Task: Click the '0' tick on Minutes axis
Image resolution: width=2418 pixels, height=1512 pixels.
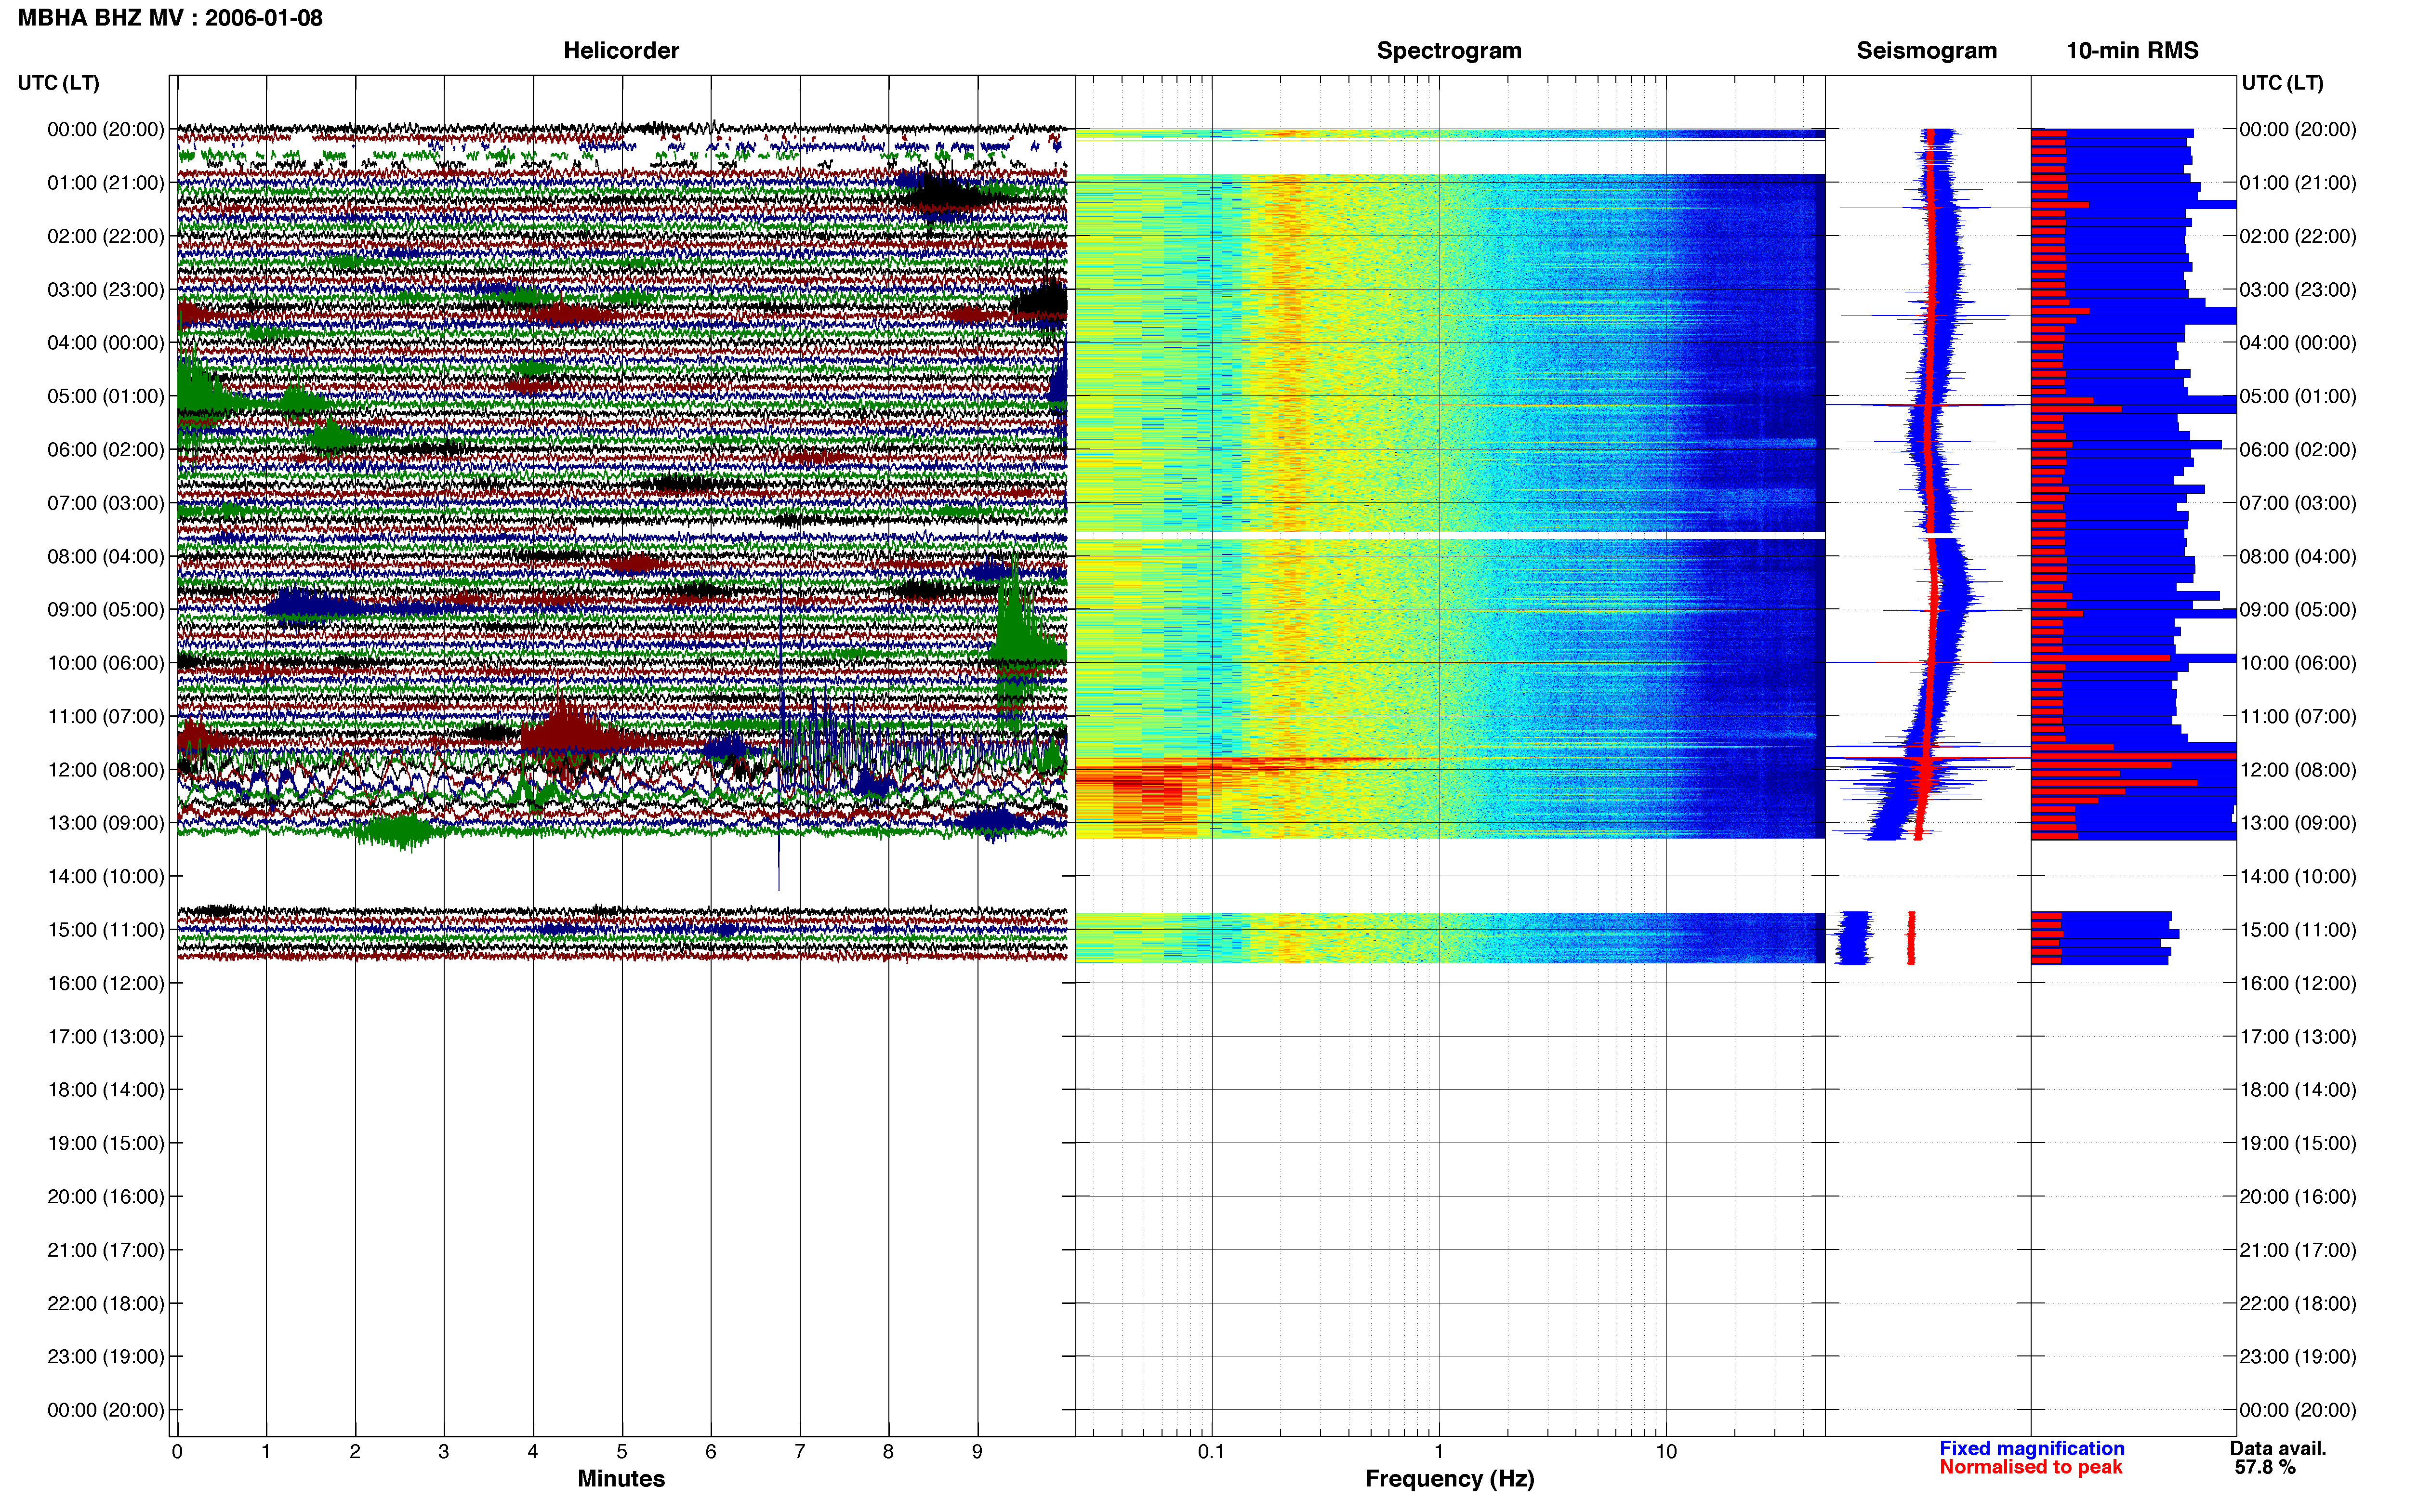Action: pyautogui.click(x=177, y=1451)
